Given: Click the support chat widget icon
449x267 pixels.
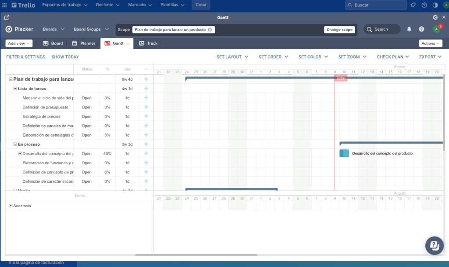Looking at the screenshot, I should [x=434, y=245].
